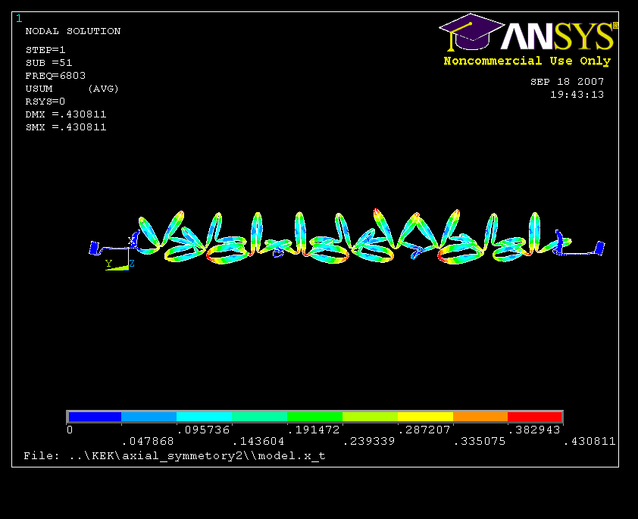Click the FREQ=6803 value
Viewport: 638px width, 519px height.
(55, 76)
